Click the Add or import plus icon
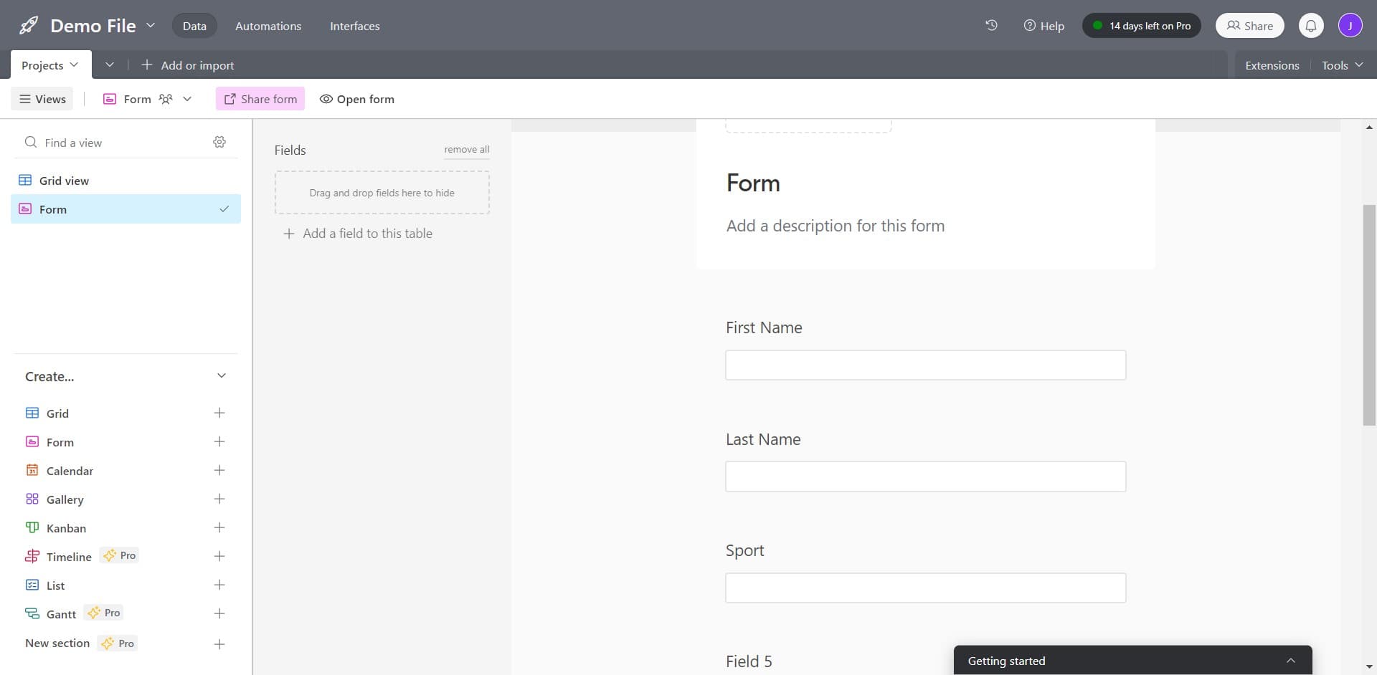This screenshot has width=1377, height=675. [x=146, y=64]
